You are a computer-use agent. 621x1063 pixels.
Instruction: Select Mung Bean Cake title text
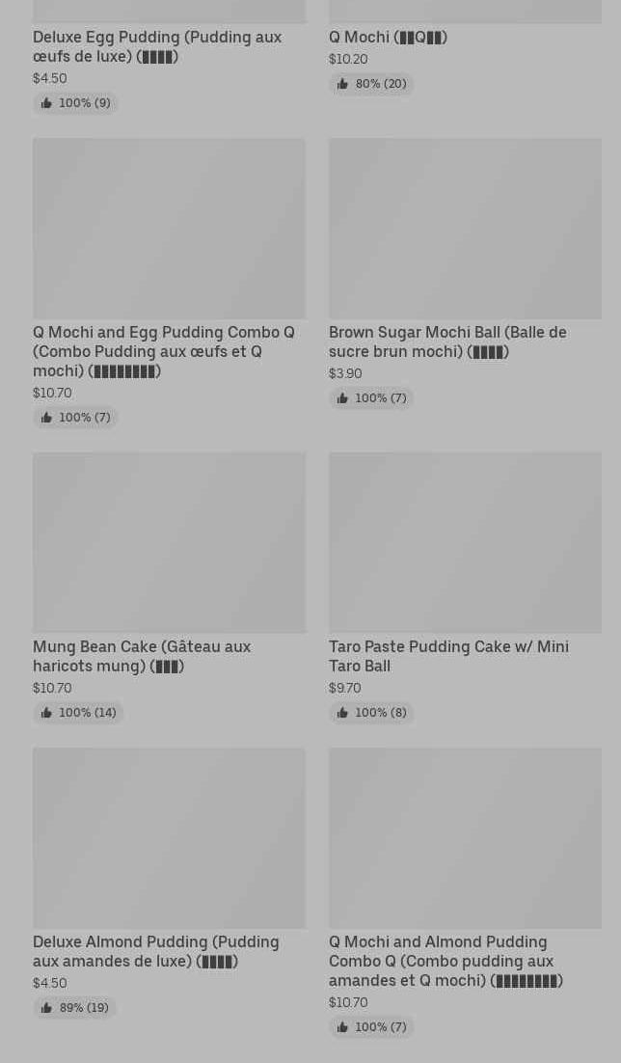142,656
